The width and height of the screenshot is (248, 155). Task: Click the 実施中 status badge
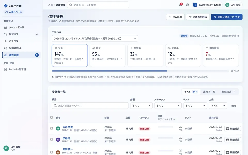pos(184,36)
